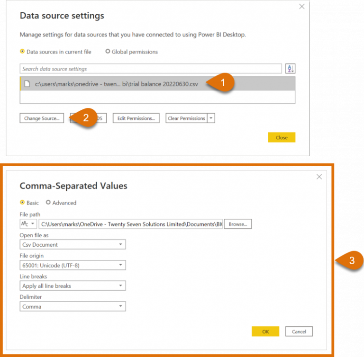Click the Change Source button
This screenshot has height=357, width=364.
[42, 118]
